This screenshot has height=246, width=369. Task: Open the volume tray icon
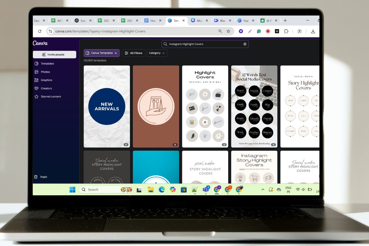(x=304, y=190)
